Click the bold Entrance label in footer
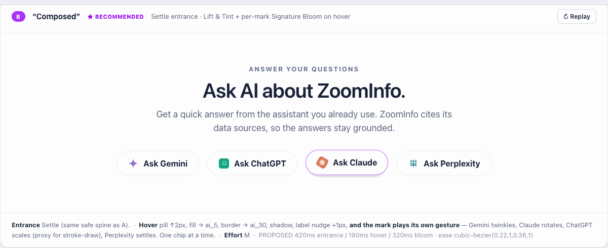Image resolution: width=608 pixels, height=248 pixels. (x=26, y=225)
